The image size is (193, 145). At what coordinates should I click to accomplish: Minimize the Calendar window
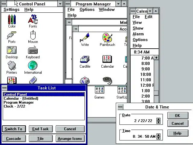[x=150, y=11]
